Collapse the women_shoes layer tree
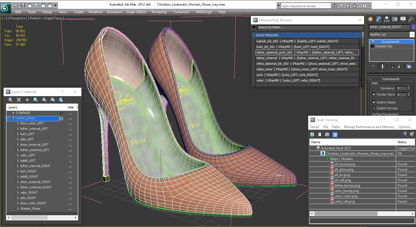The image size is (416, 227). pos(8,118)
